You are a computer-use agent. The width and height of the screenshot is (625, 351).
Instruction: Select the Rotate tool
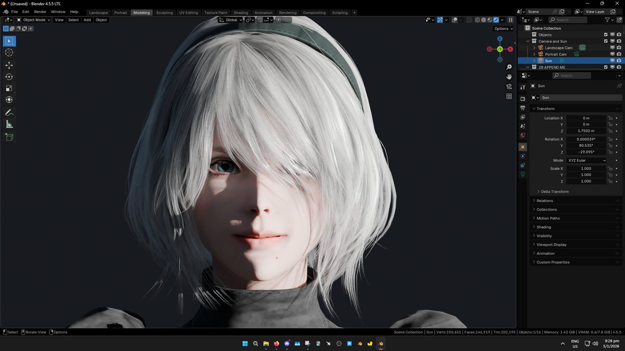[x=9, y=77]
